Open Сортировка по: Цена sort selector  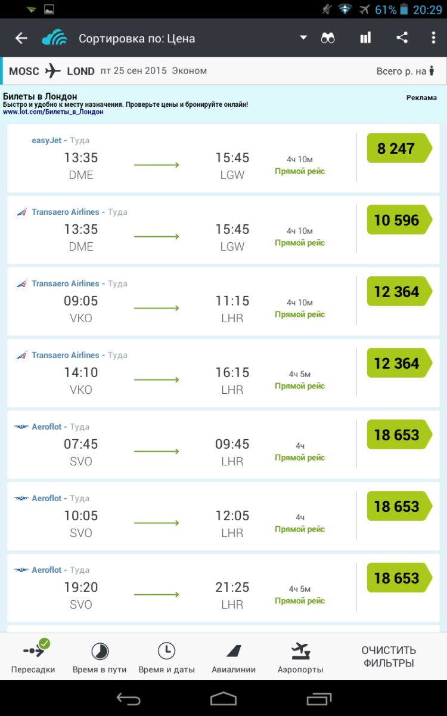(137, 39)
